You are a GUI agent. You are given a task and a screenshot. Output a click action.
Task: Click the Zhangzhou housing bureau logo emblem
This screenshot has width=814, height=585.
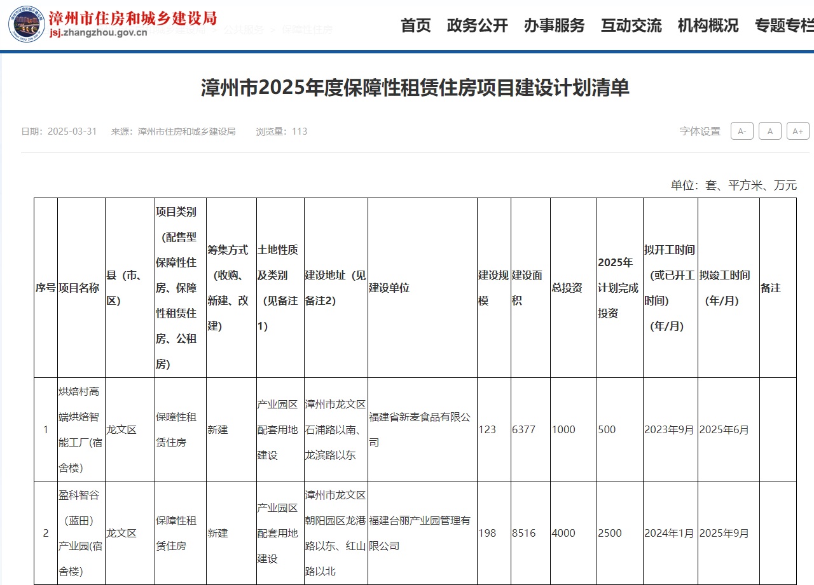pyautogui.click(x=27, y=25)
